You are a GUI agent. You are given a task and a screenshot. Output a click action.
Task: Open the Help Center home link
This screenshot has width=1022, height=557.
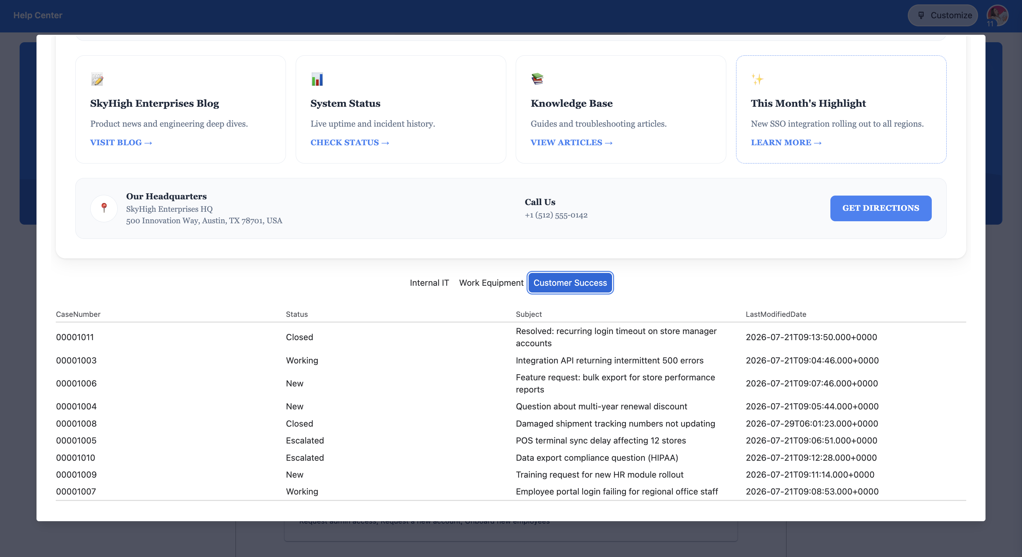coord(38,15)
